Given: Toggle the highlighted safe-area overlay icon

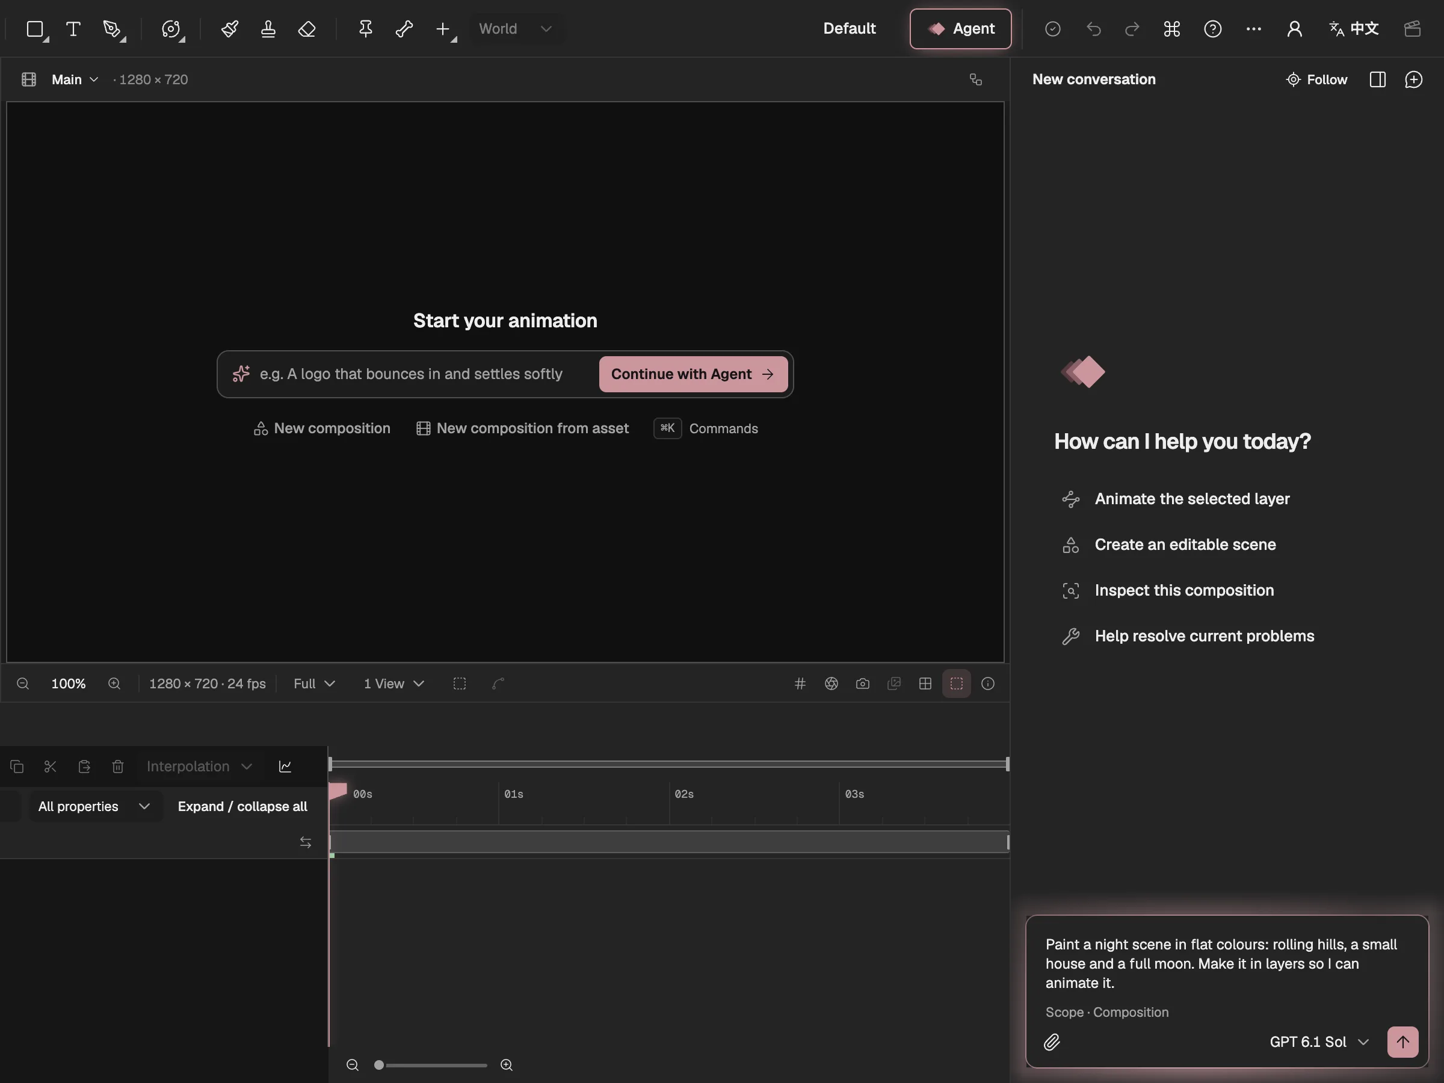Looking at the screenshot, I should pos(957,683).
